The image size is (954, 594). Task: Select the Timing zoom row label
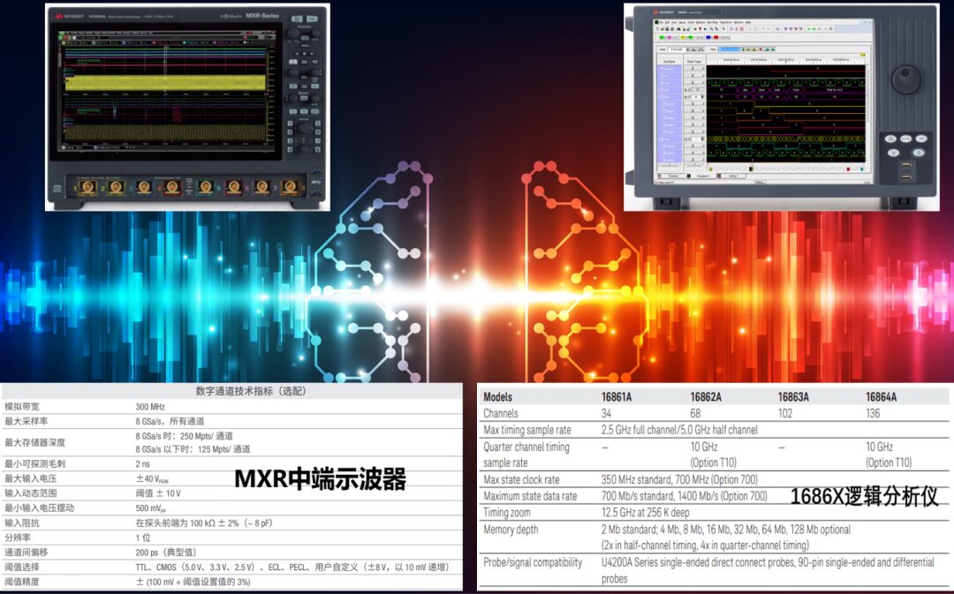pos(507,513)
